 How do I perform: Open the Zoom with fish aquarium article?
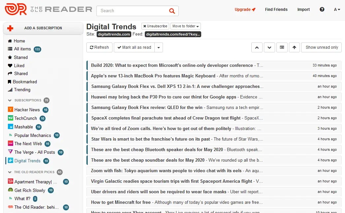(x=214, y=171)
